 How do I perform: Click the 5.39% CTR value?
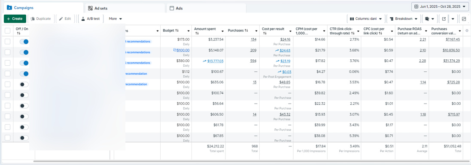point(355,135)
